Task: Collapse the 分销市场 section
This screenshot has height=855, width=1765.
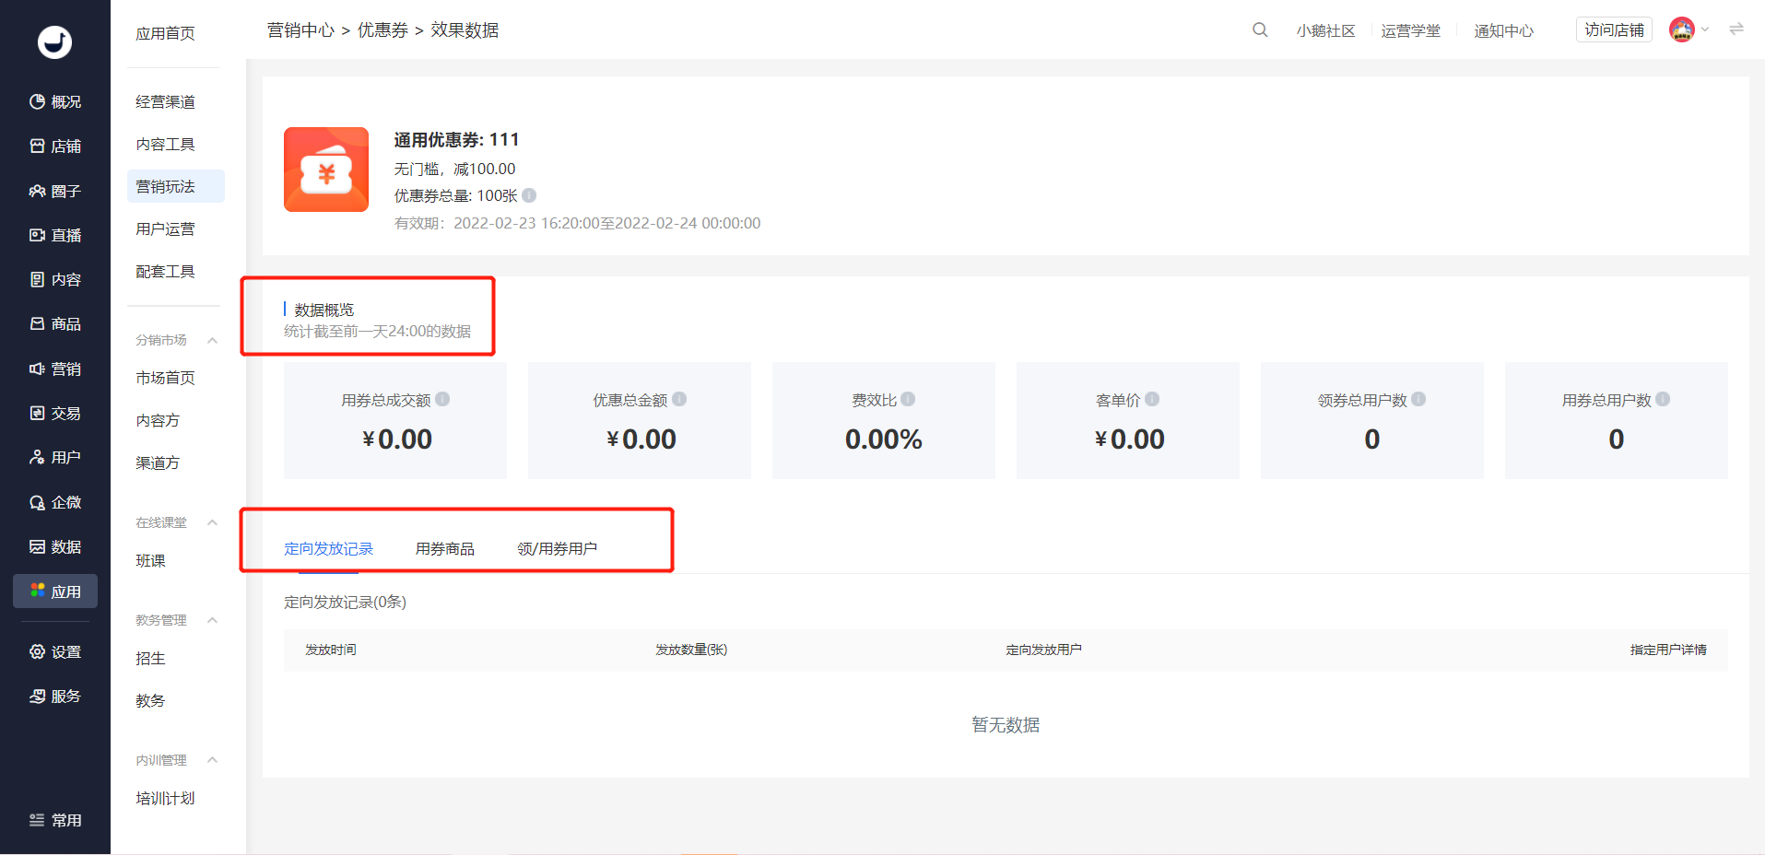Action: click(212, 340)
